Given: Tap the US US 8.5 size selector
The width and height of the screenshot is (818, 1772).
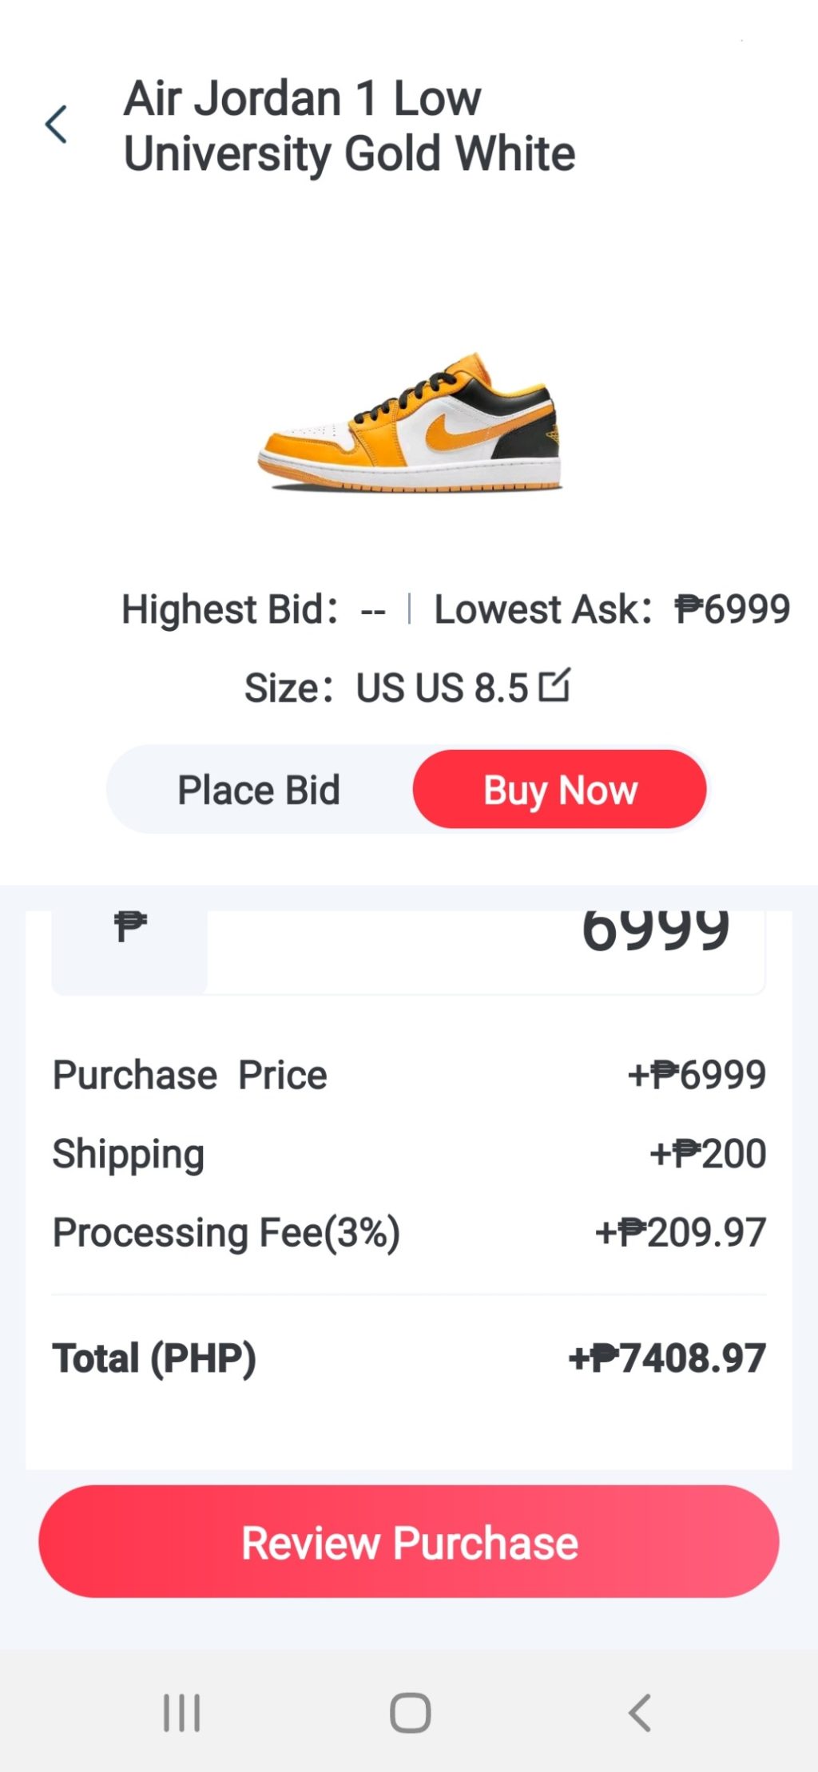Looking at the screenshot, I should click(442, 688).
